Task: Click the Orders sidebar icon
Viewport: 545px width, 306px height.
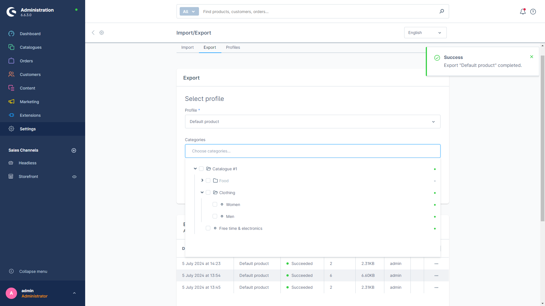Action: tap(12, 61)
